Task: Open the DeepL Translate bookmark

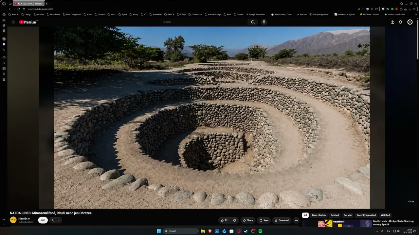Action: point(256,14)
